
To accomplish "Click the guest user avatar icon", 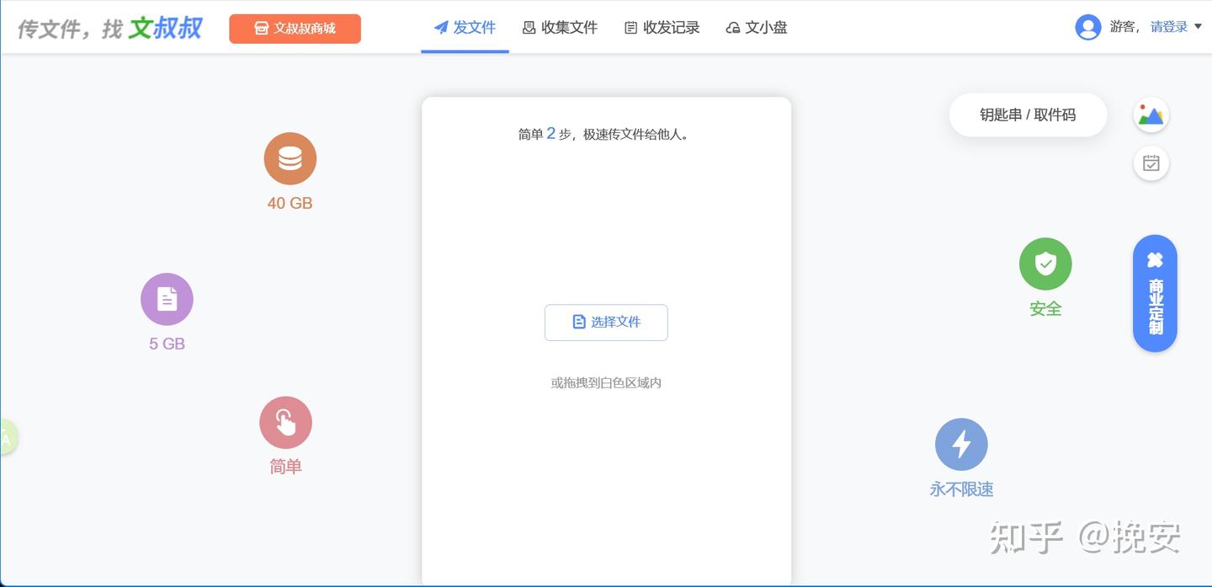I will tap(1088, 27).
